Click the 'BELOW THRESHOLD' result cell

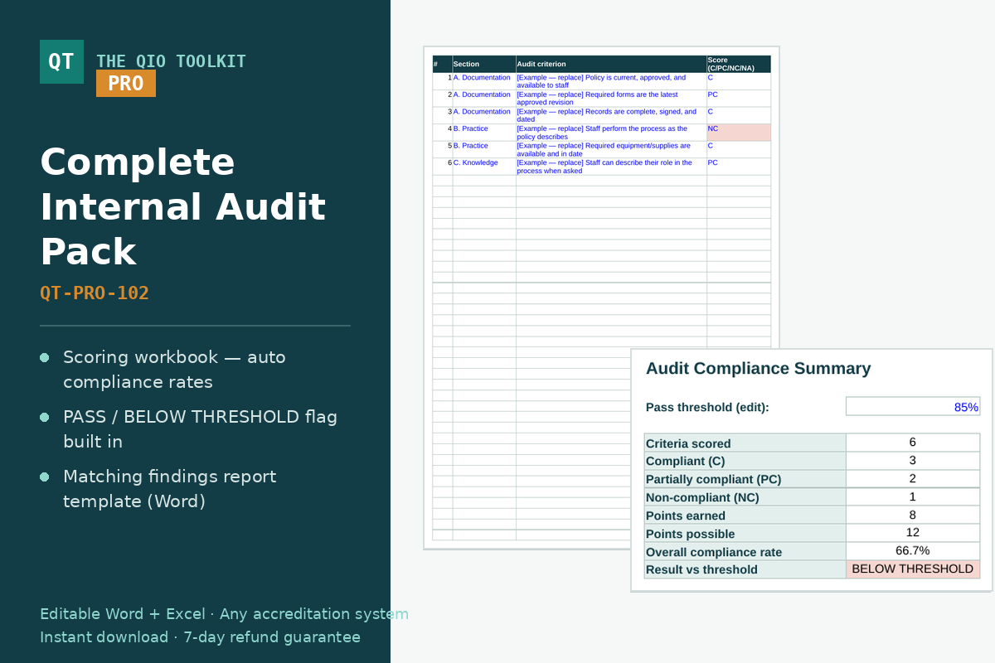pyautogui.click(x=913, y=569)
